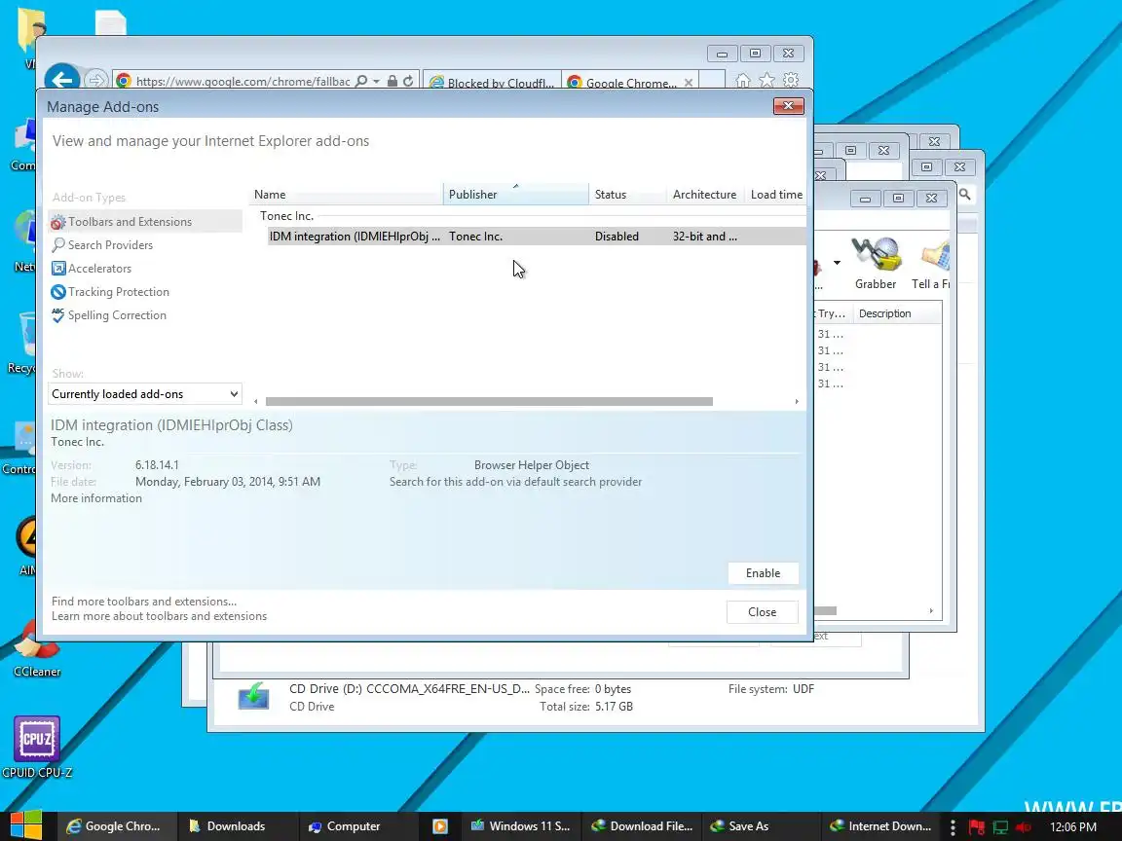This screenshot has height=841, width=1122.
Task: Click the Favorites star icon
Action: [767, 80]
